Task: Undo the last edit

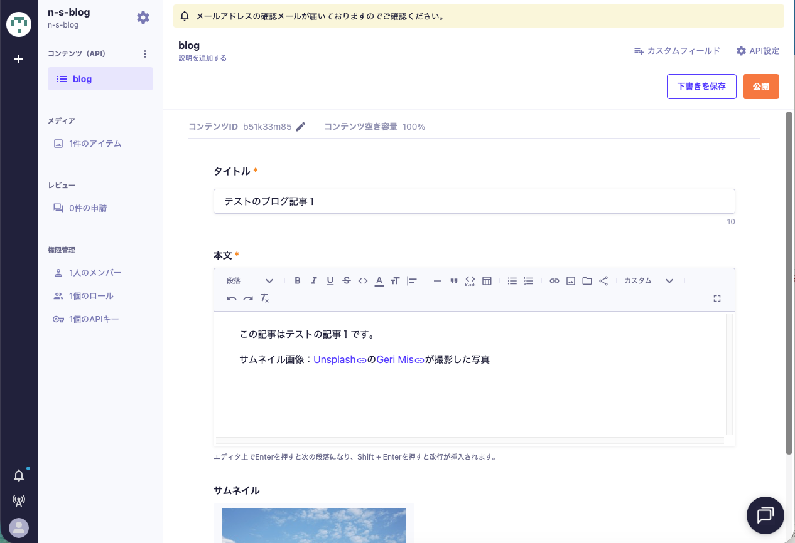Action: point(232,298)
